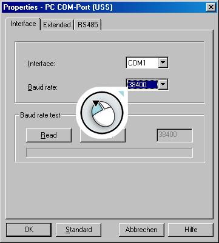
Task: Select the Interface tab
Action: (23, 24)
